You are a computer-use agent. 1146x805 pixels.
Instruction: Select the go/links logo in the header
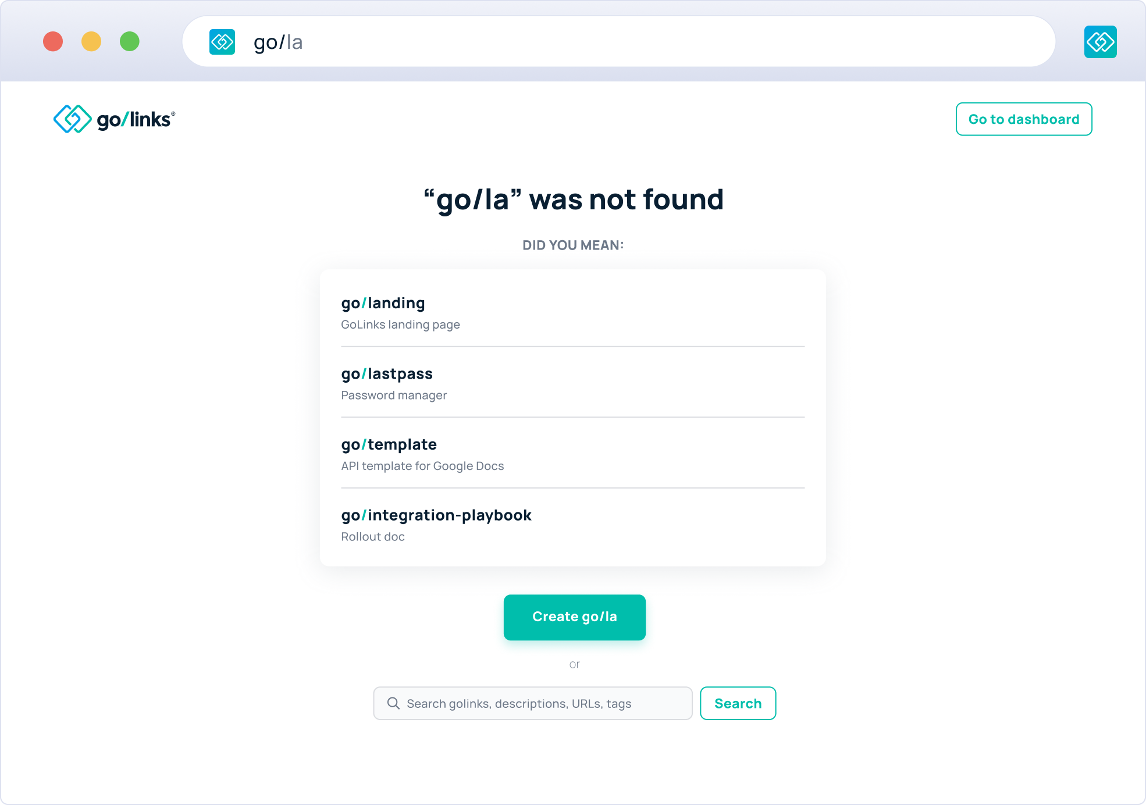(x=113, y=119)
